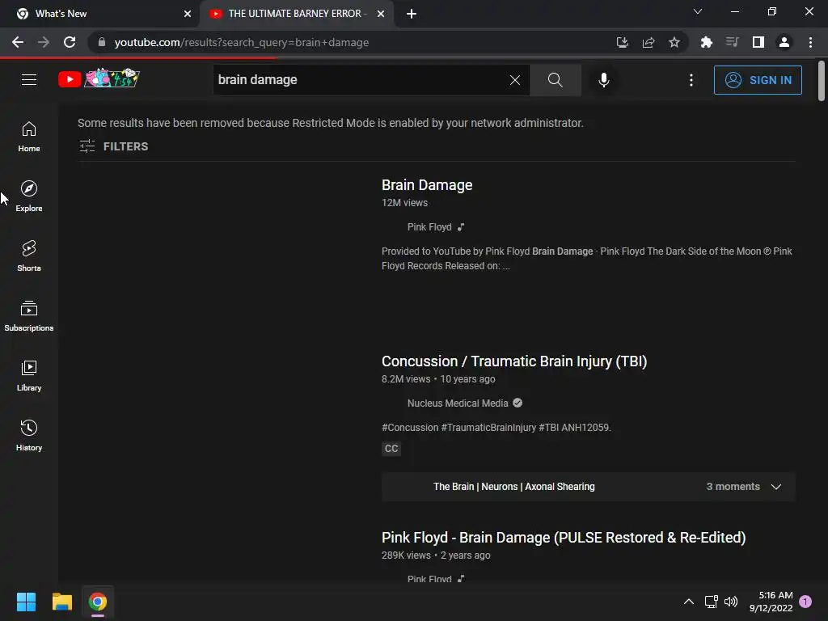Click the install app icon in address bar

tap(622, 42)
